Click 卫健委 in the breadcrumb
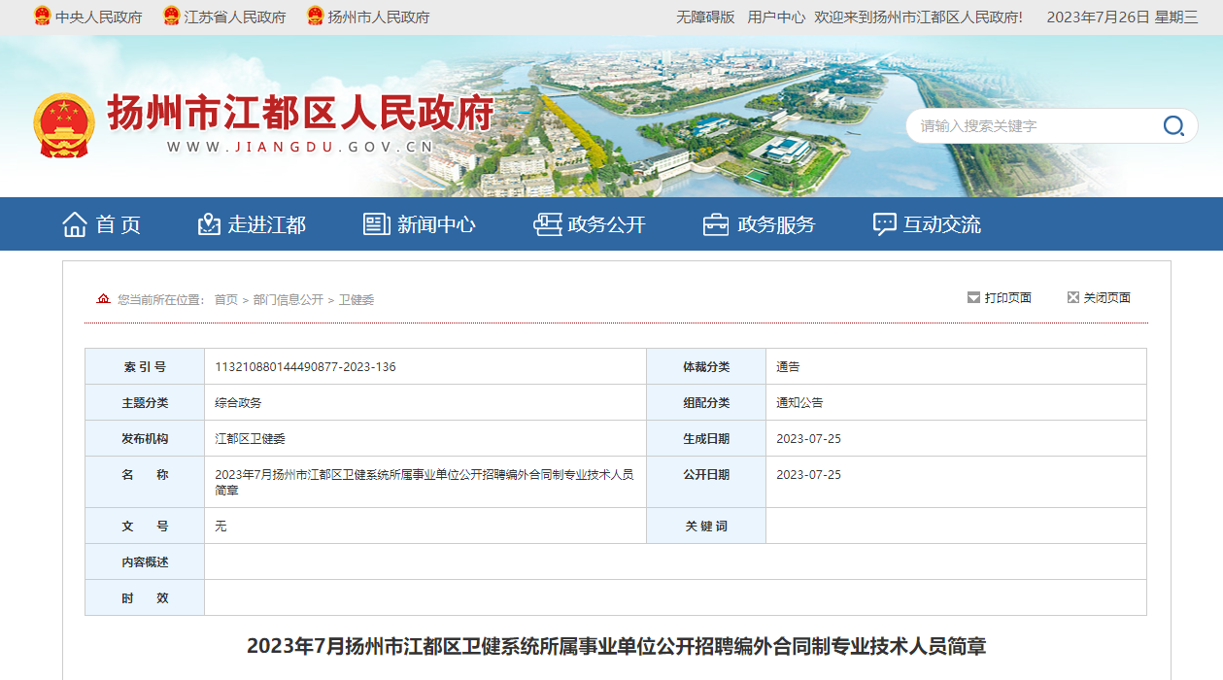Screen dimensions: 1223x680 point(357,300)
